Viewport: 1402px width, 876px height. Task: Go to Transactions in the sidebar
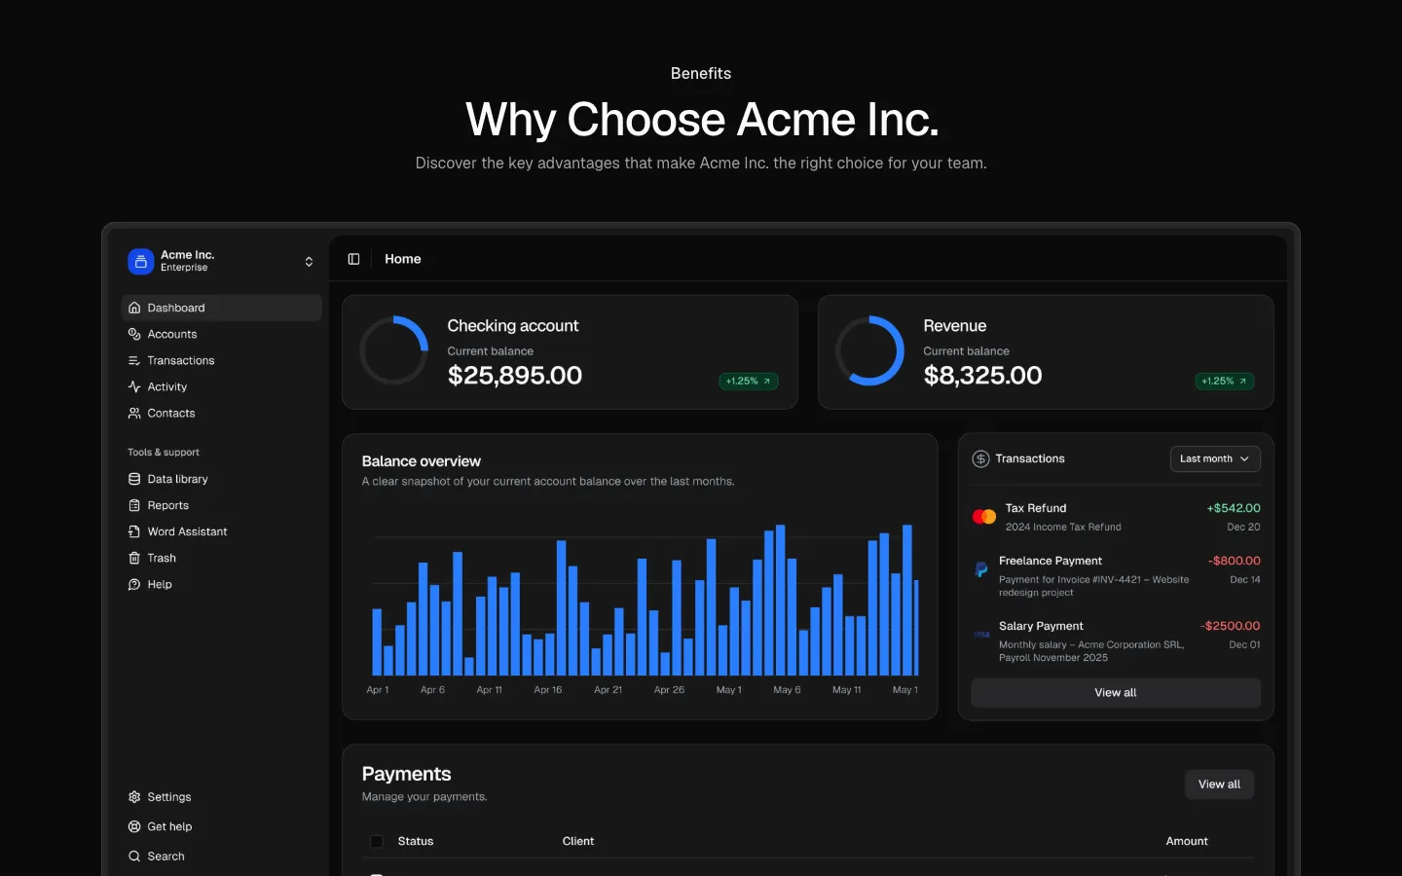[222, 360]
